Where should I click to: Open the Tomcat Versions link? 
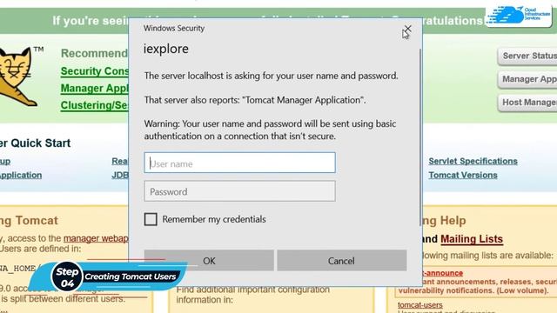point(463,176)
